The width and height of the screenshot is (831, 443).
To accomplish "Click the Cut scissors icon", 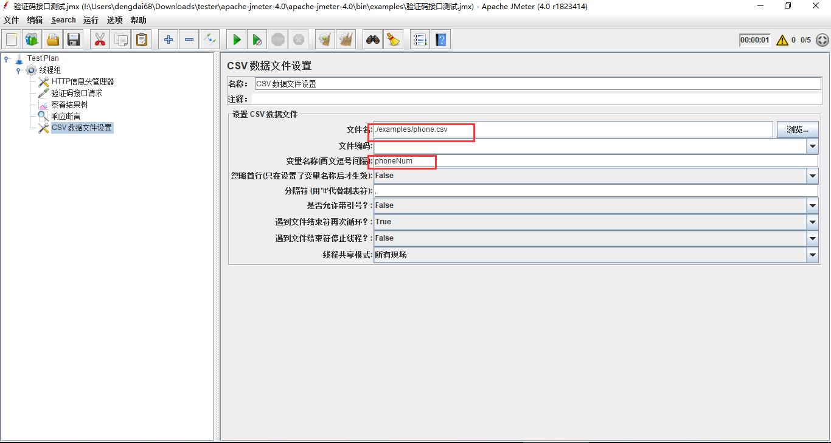I will (x=100, y=40).
